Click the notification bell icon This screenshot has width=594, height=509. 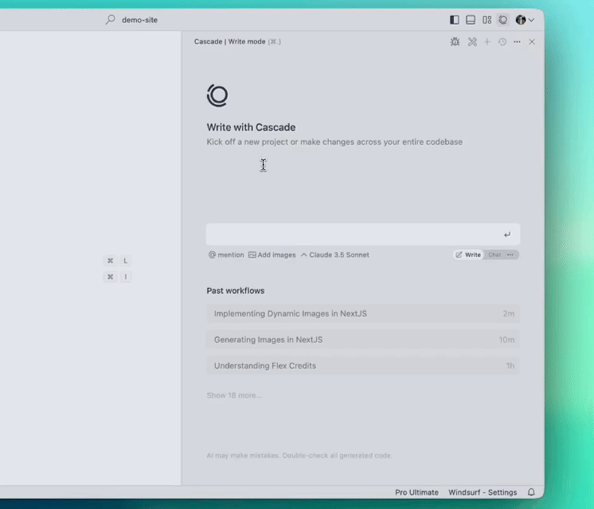click(531, 492)
